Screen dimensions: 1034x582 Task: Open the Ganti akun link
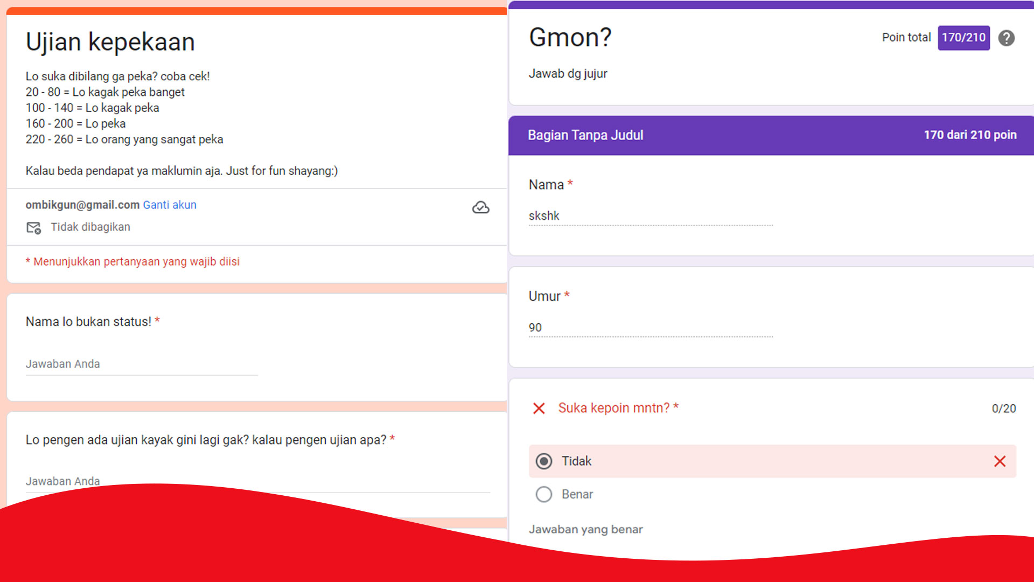(x=170, y=205)
